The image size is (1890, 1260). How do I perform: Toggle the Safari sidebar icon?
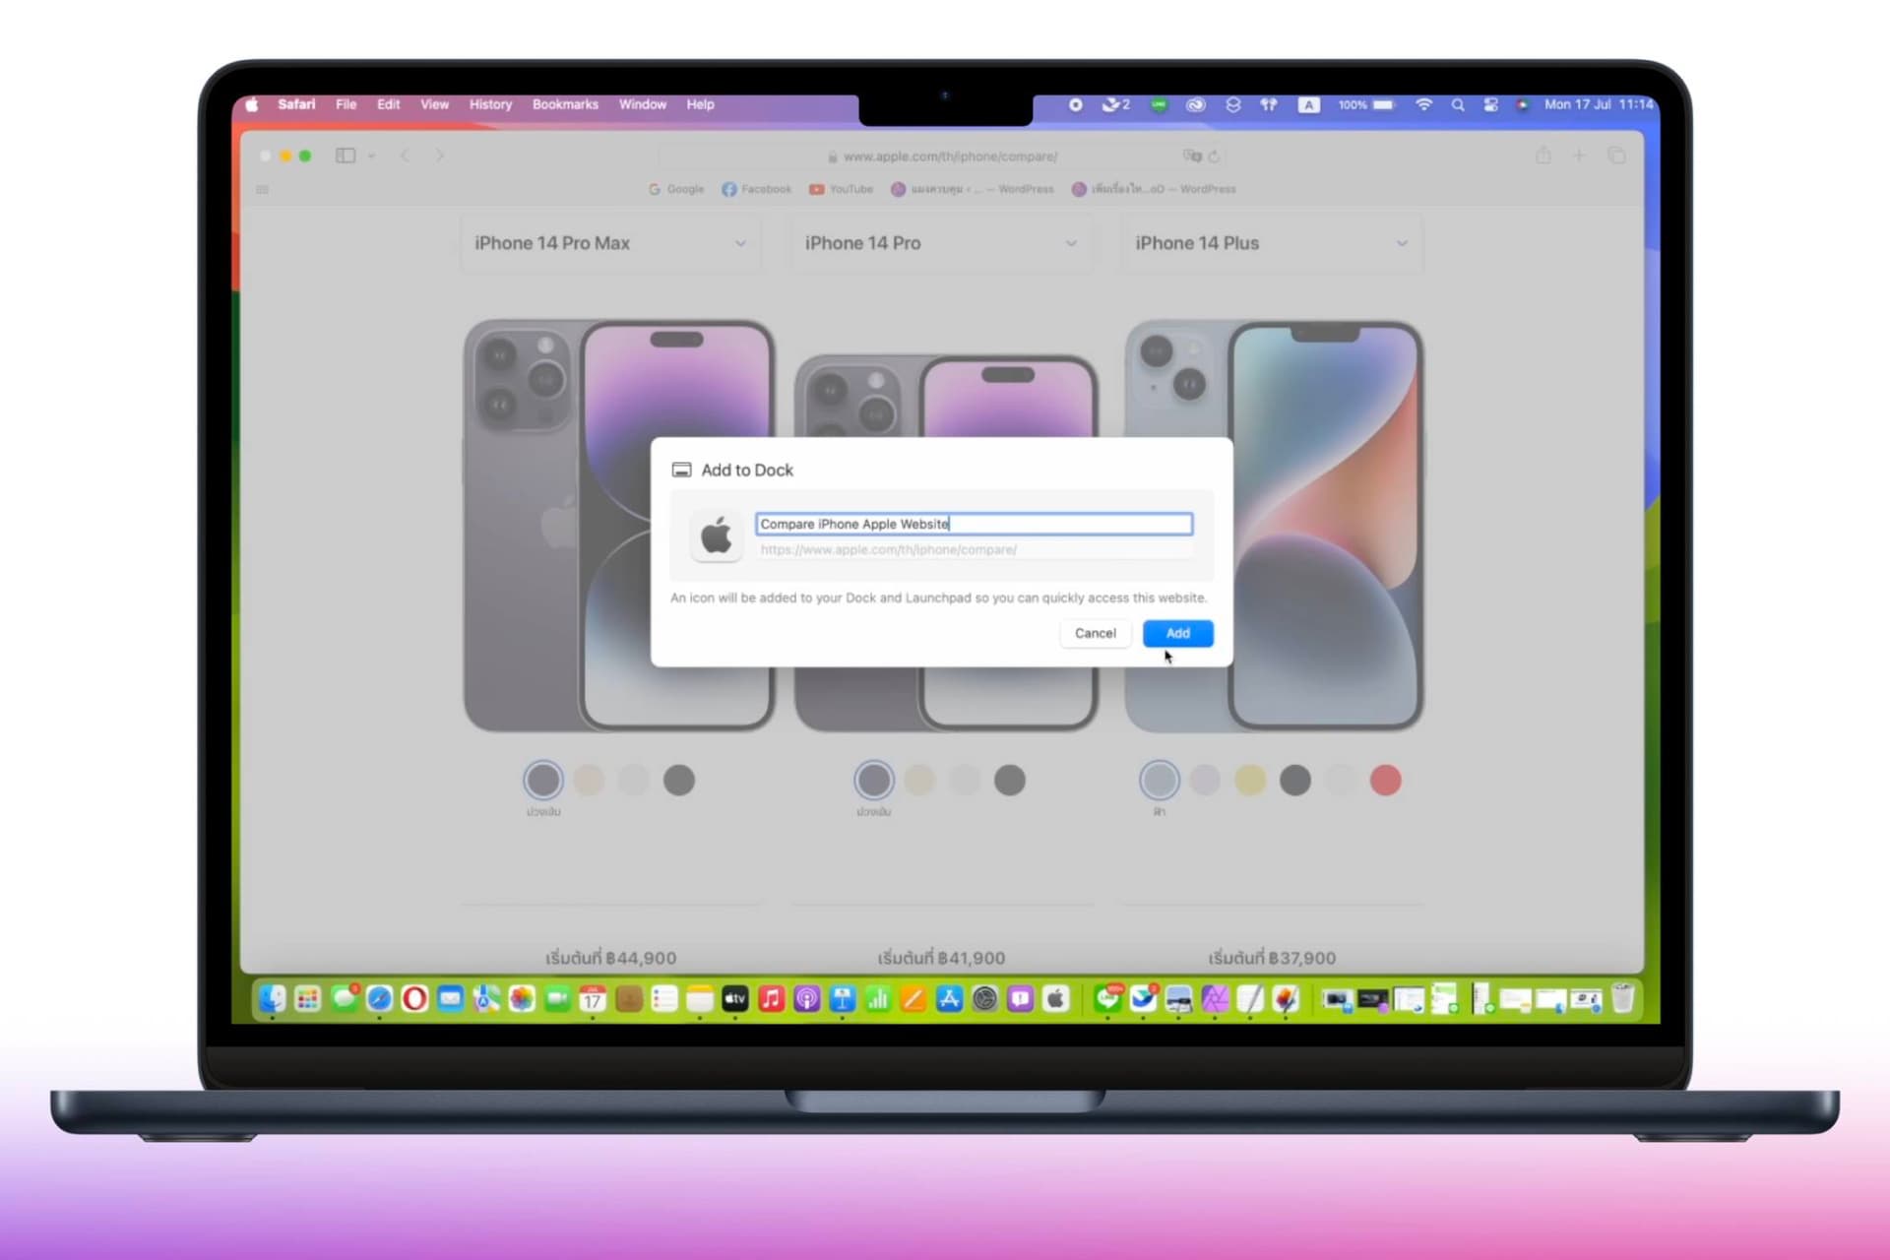[x=346, y=156]
